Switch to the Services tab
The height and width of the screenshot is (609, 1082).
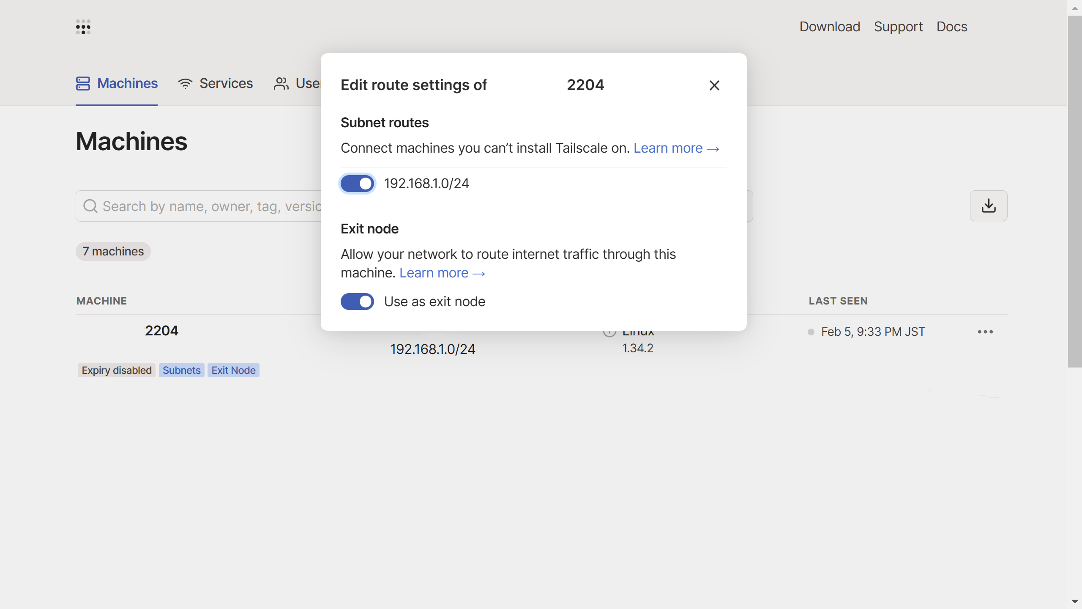click(226, 83)
